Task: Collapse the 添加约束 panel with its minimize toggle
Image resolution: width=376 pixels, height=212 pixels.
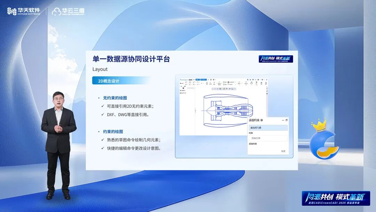Action: 283,120
